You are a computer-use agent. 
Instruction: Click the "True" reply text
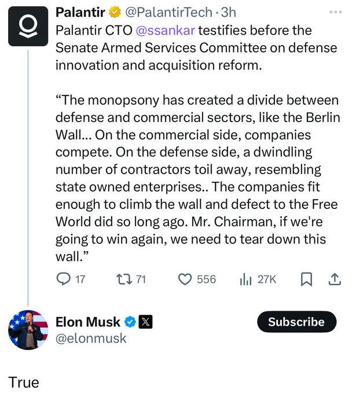click(x=24, y=382)
